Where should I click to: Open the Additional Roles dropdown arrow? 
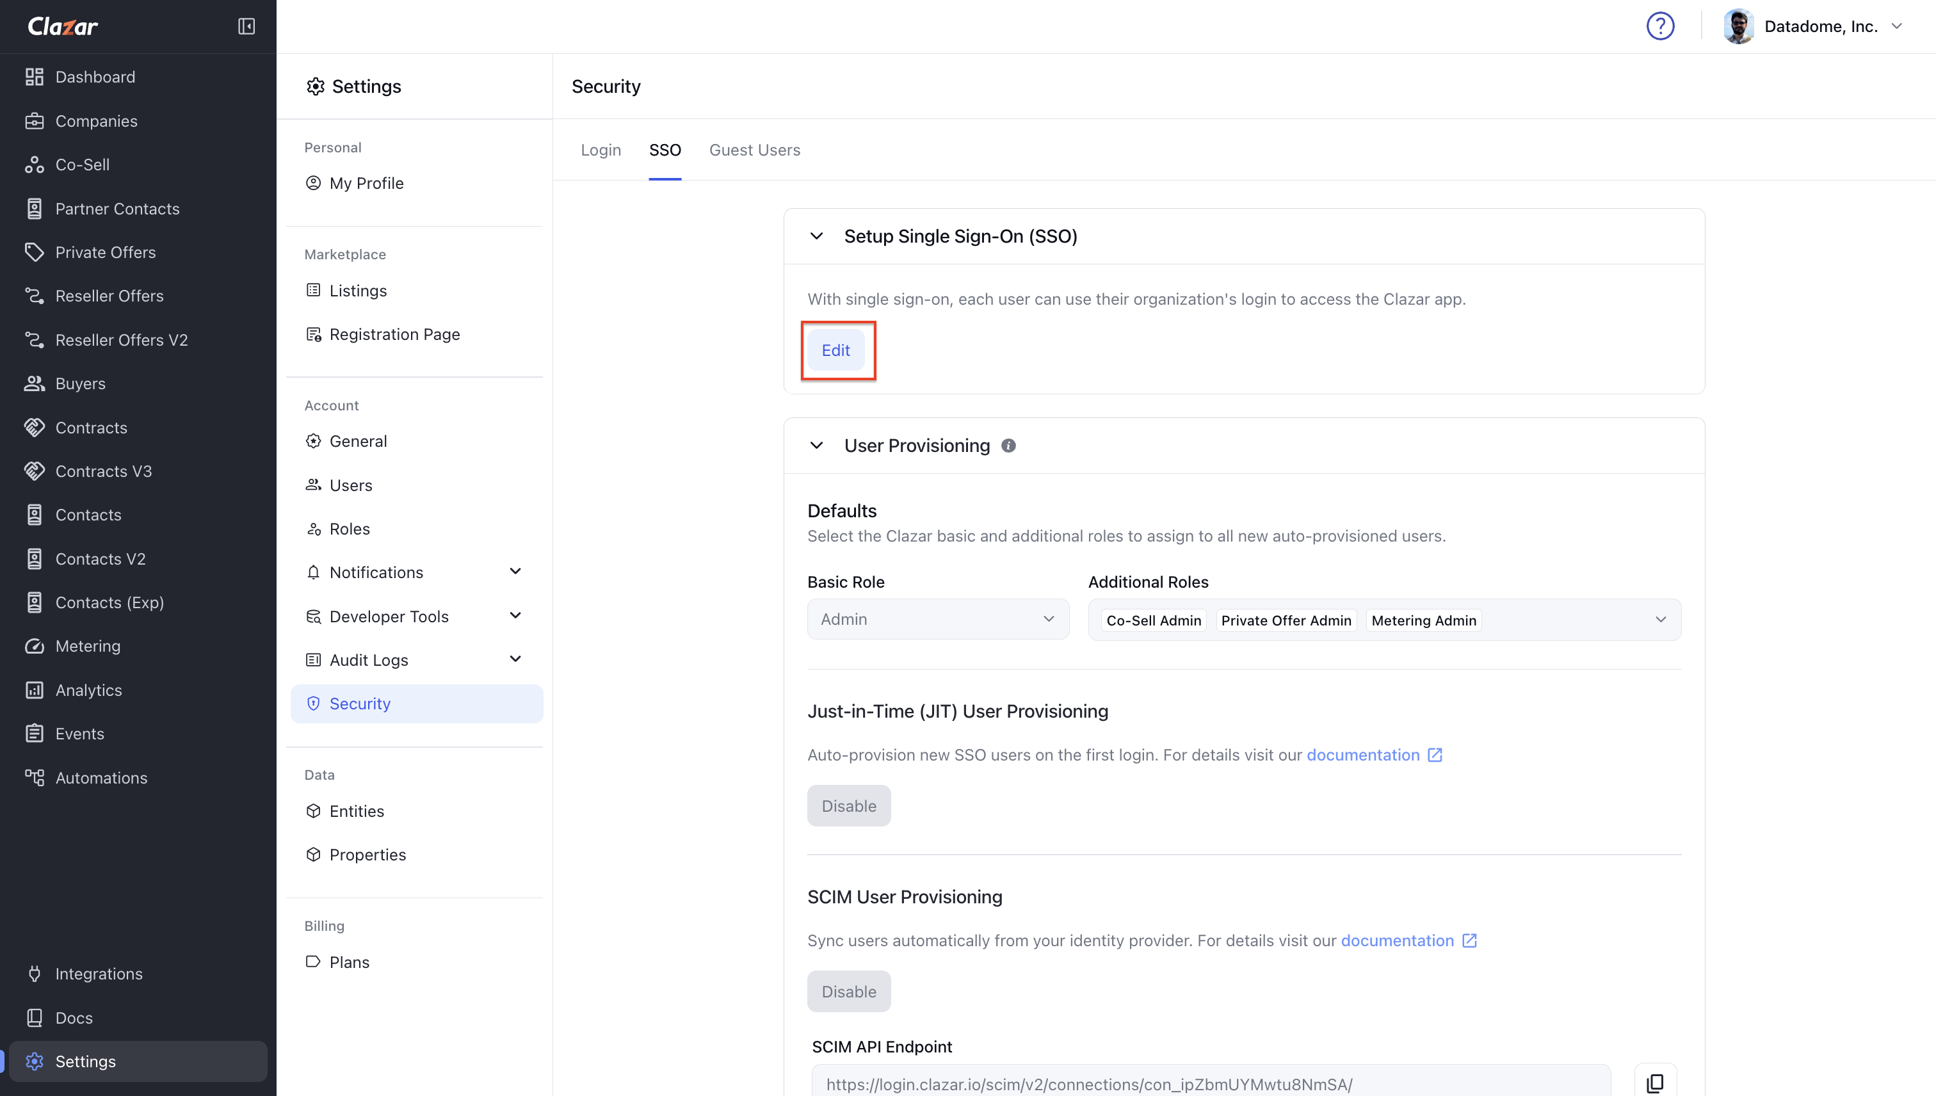(1661, 620)
